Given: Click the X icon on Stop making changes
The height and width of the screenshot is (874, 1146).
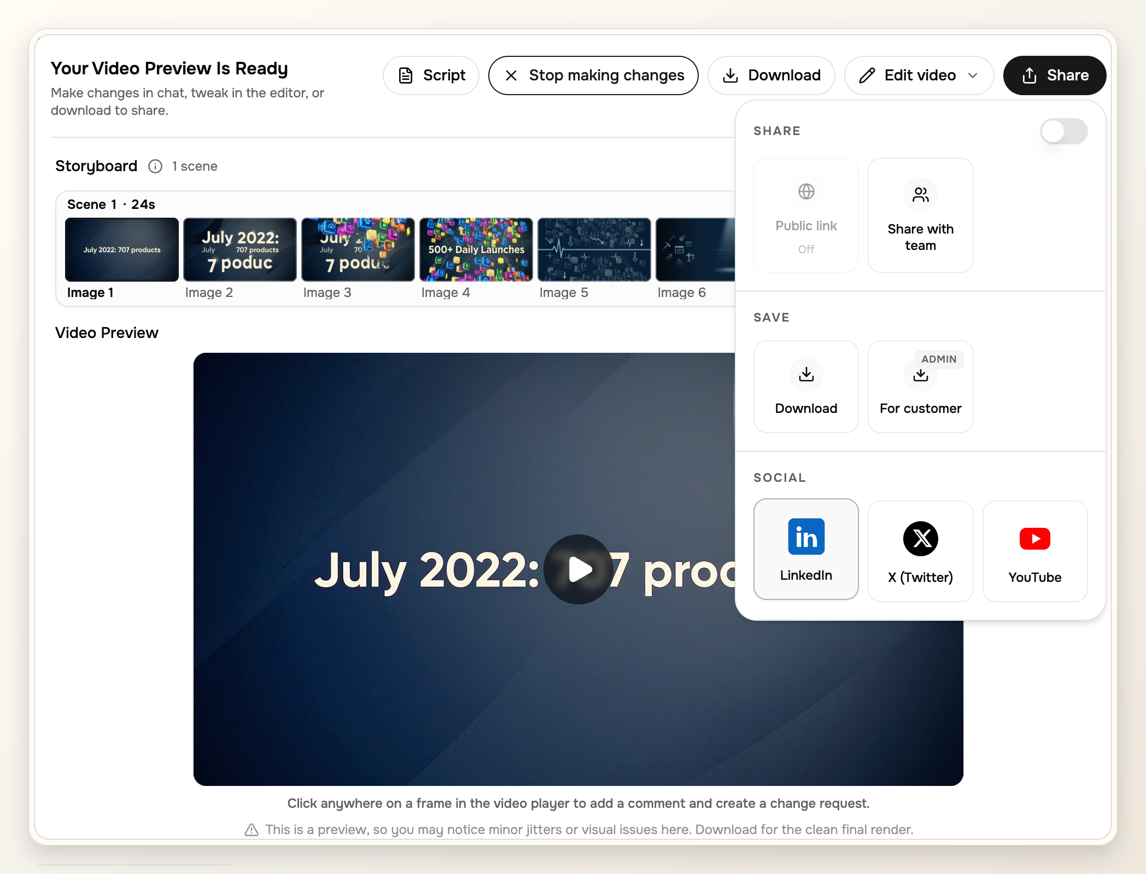Looking at the screenshot, I should pos(511,75).
